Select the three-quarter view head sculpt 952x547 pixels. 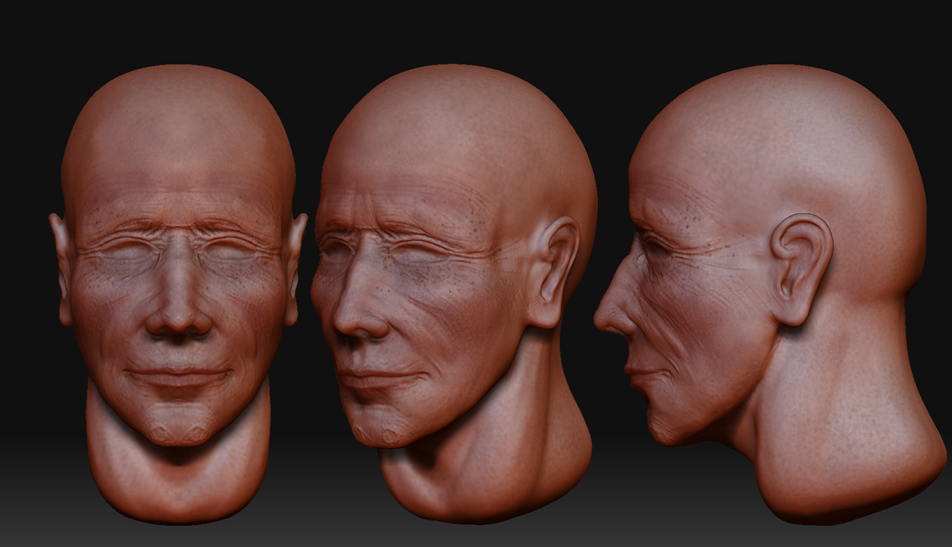(x=454, y=293)
